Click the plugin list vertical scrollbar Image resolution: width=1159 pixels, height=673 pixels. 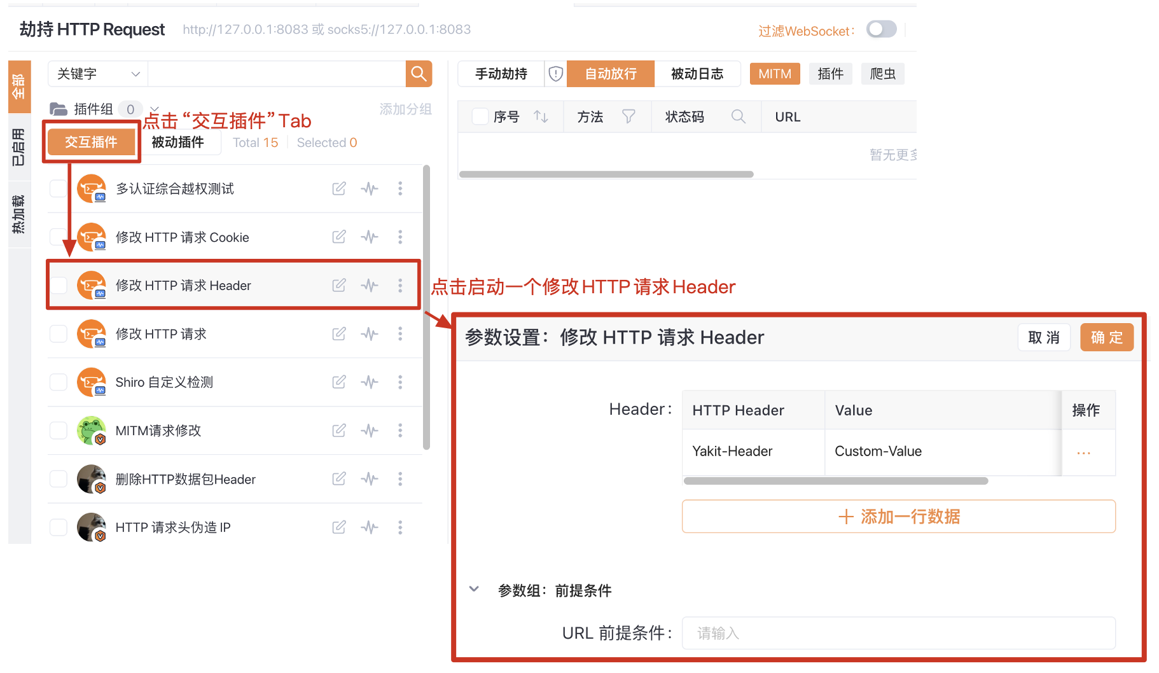click(x=426, y=307)
